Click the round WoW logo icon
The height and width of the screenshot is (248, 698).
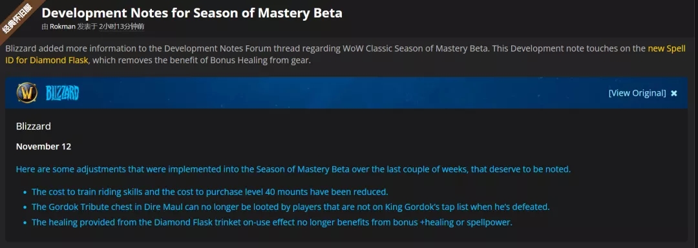click(x=26, y=93)
